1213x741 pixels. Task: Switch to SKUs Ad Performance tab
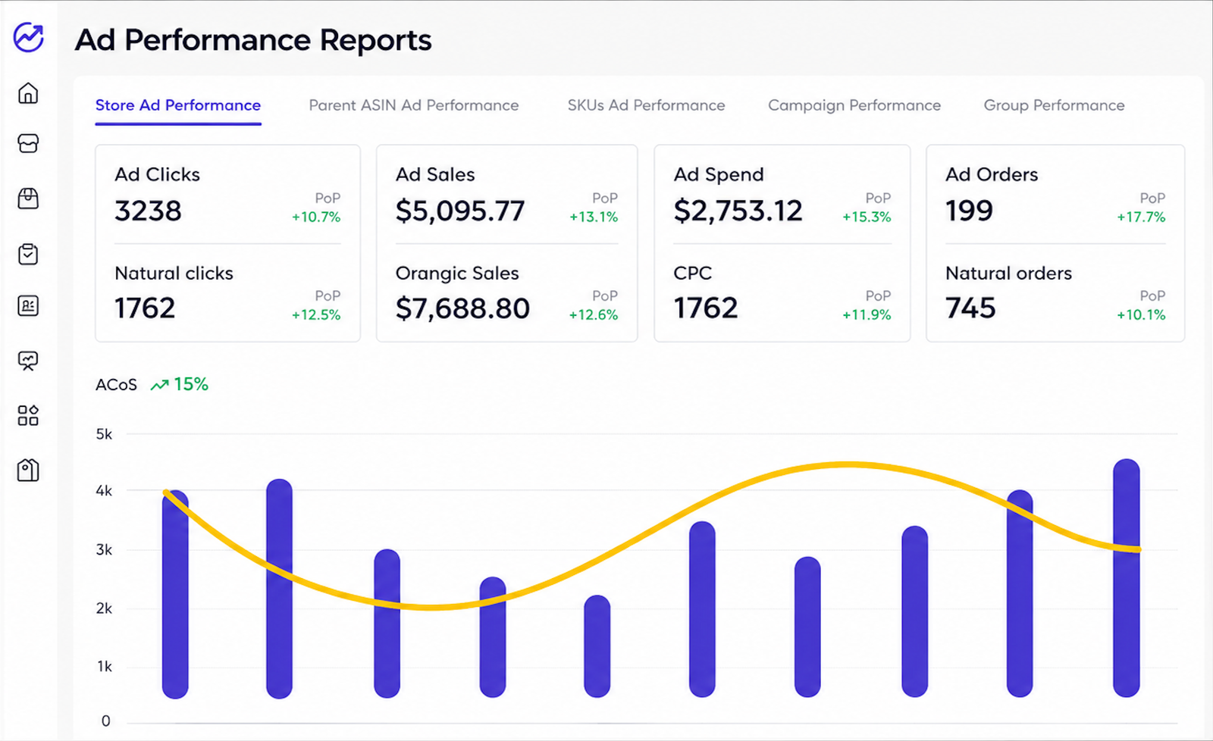(646, 105)
